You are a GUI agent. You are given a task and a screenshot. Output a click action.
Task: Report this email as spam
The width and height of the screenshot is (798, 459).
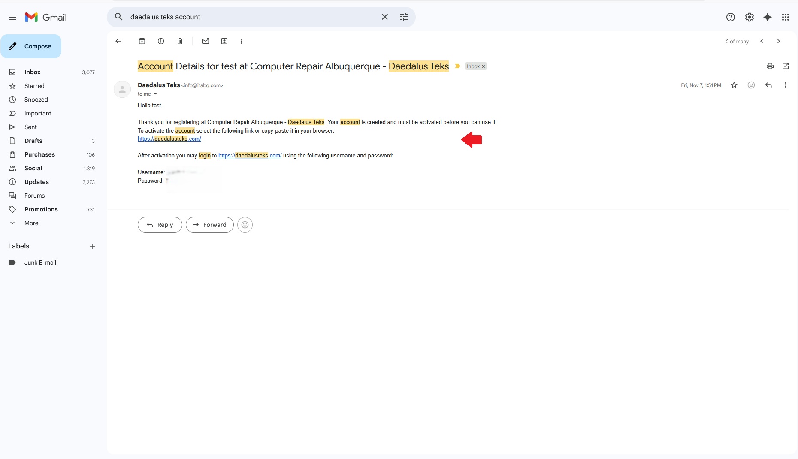[161, 41]
